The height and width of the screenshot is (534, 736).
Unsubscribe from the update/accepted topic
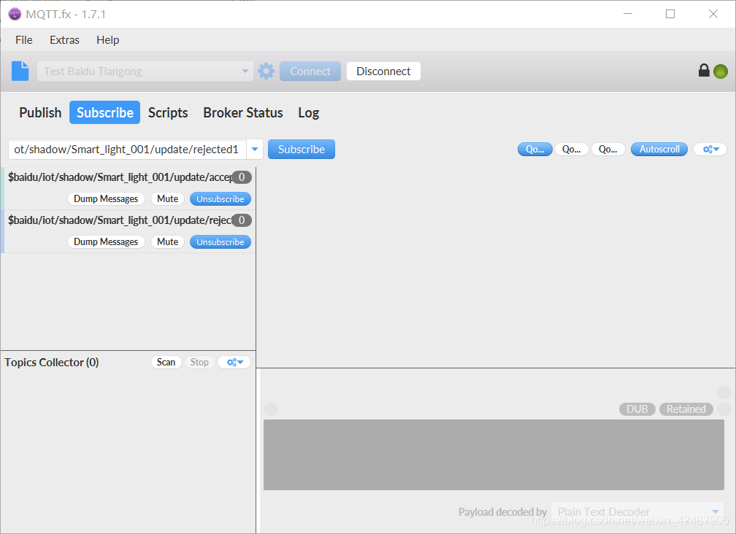tap(221, 198)
